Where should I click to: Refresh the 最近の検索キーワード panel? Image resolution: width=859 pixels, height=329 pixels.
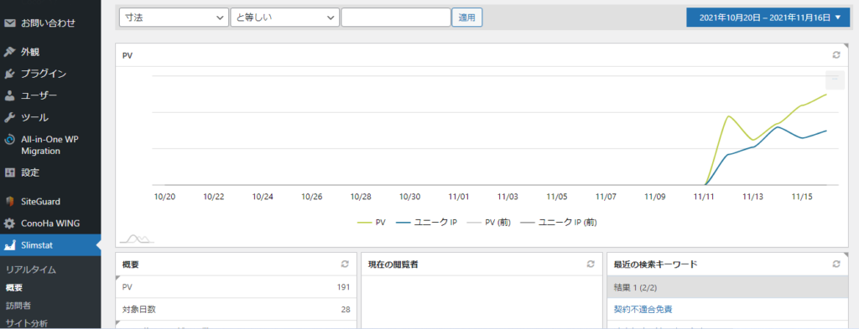pos(836,264)
